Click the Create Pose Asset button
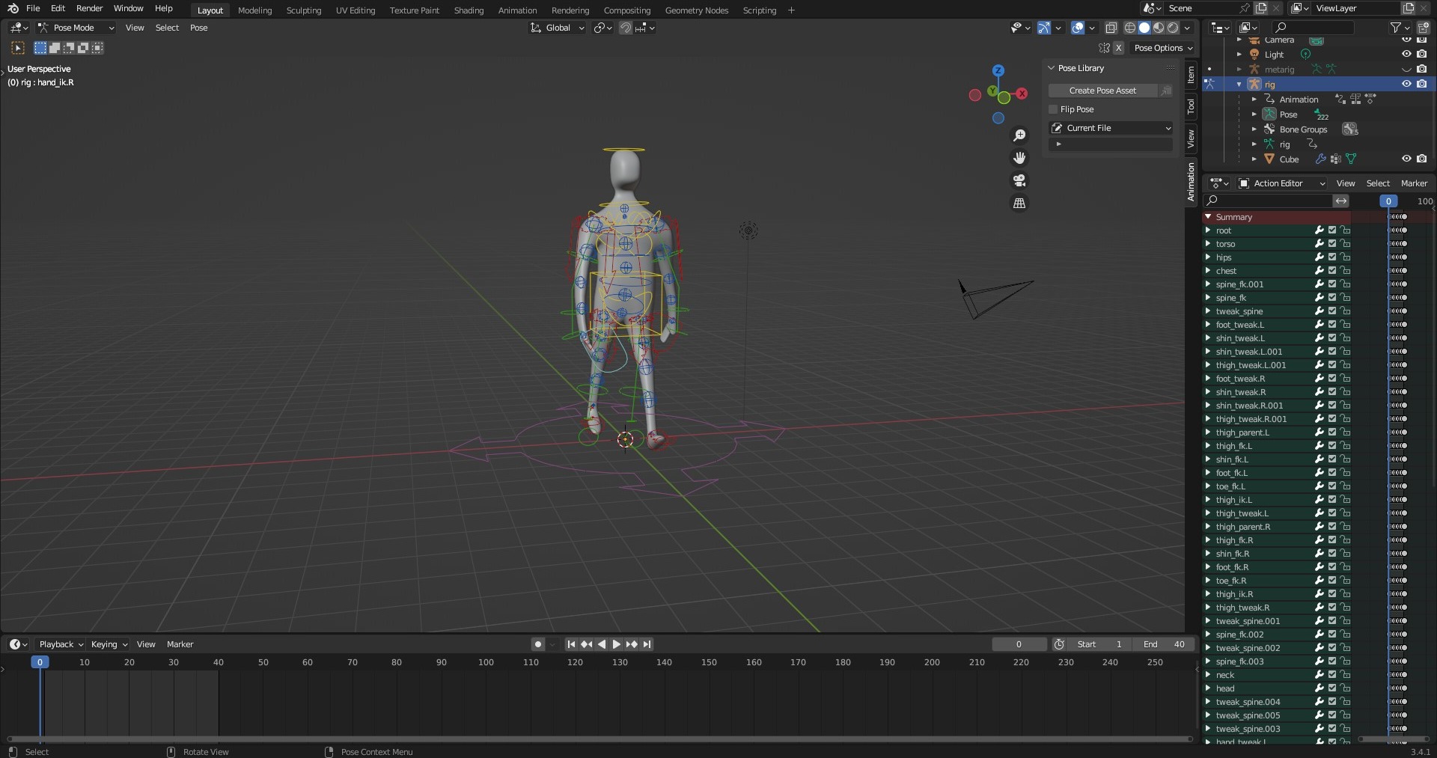The width and height of the screenshot is (1437, 758). click(1102, 91)
